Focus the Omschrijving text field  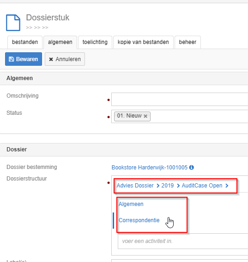[180, 99]
